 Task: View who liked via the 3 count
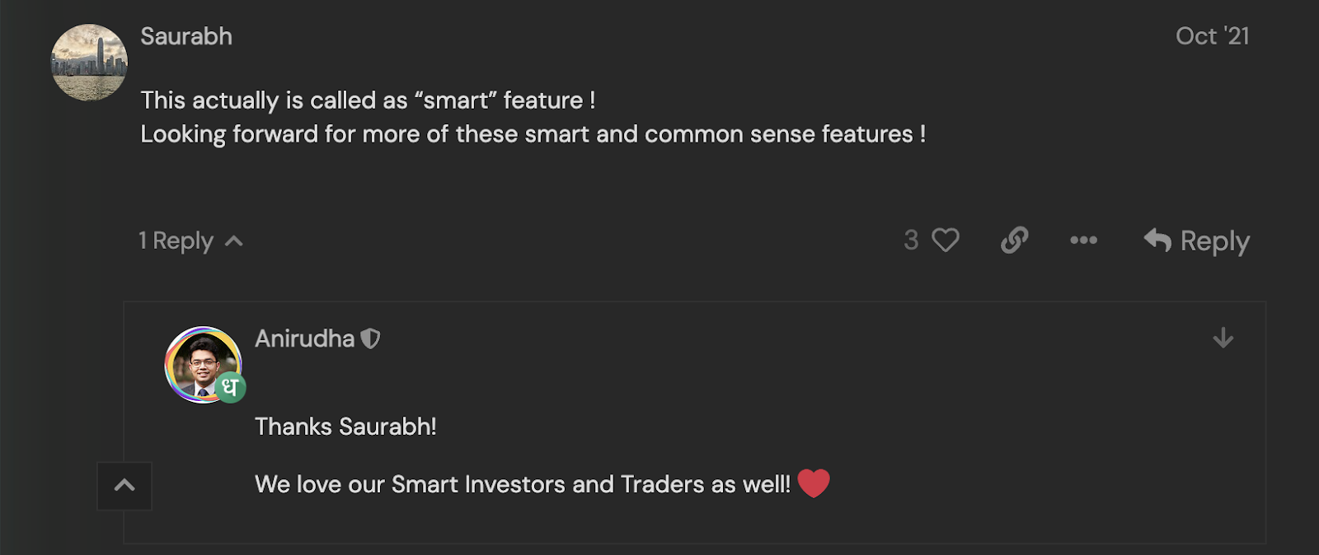coord(911,240)
